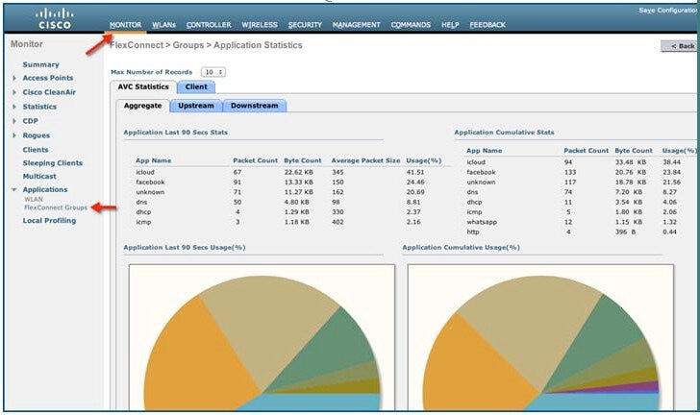The width and height of the screenshot is (700, 415).
Task: Expand Access Points tree arrow
Action: (14, 78)
